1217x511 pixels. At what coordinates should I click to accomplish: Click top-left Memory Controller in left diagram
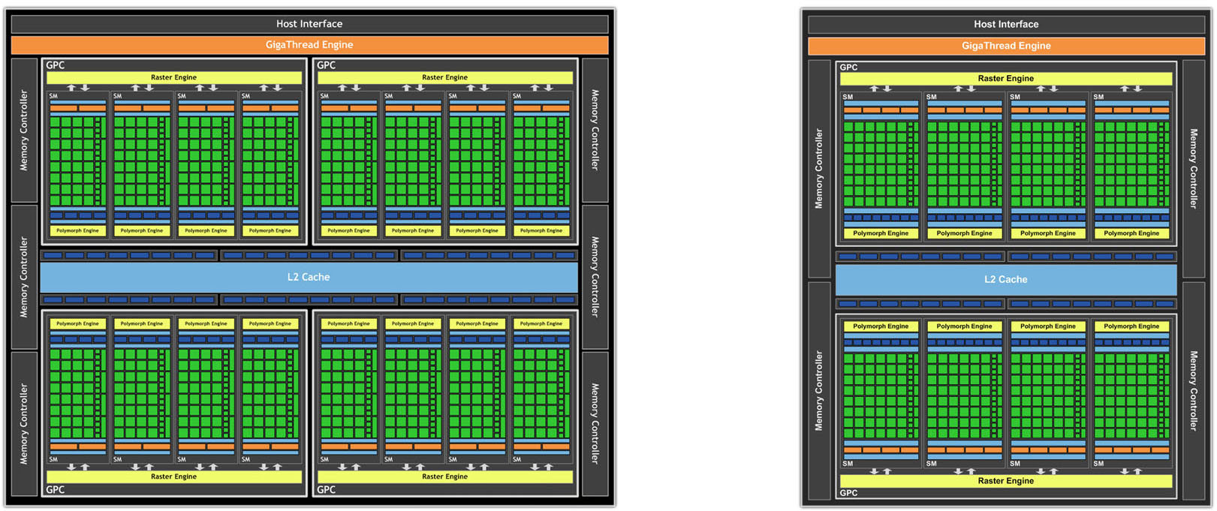tap(24, 130)
